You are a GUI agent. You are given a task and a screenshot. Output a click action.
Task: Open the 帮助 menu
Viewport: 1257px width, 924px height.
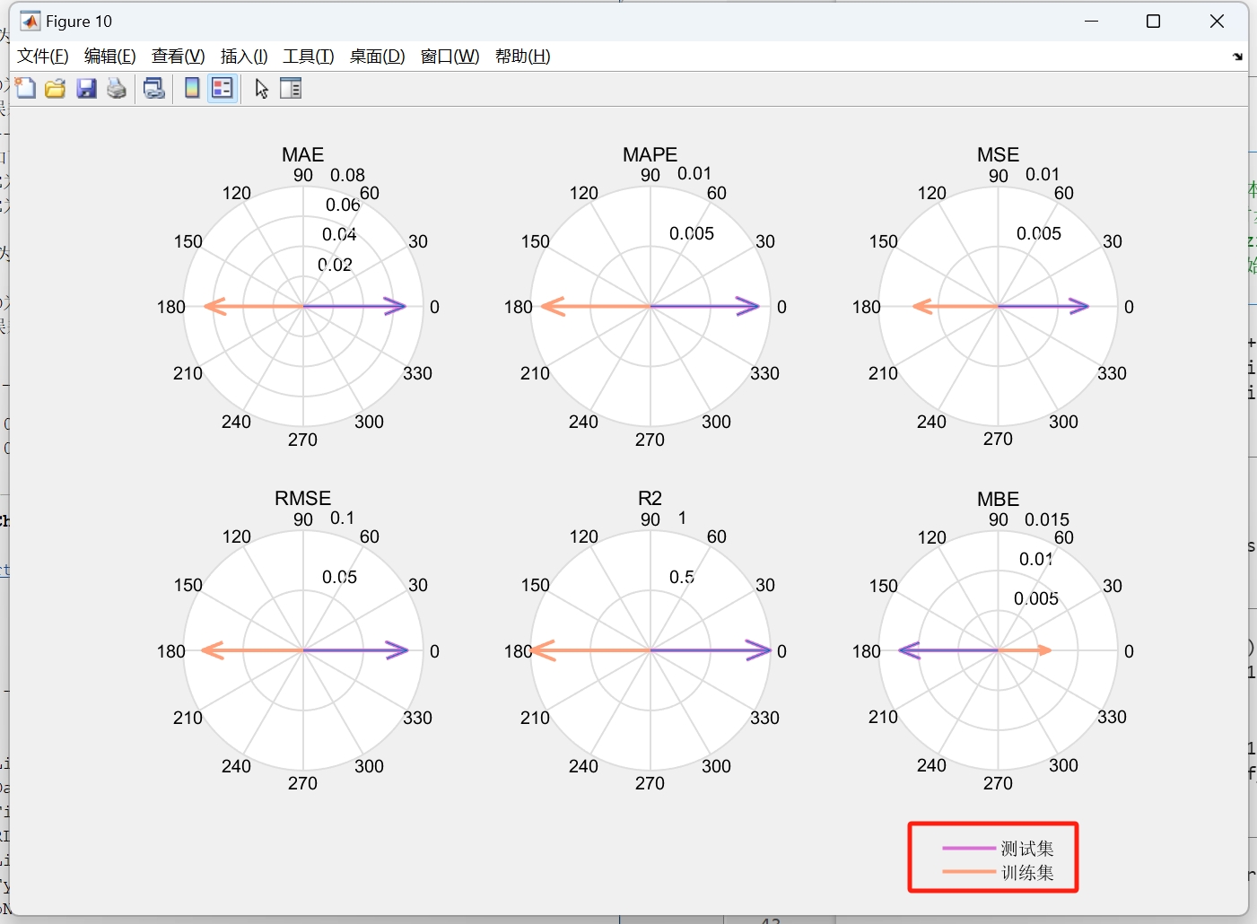[x=522, y=56]
